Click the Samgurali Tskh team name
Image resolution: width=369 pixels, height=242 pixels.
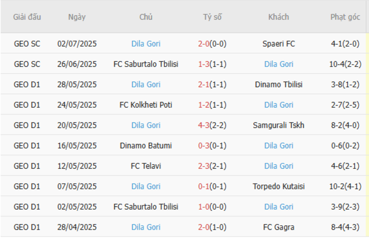(279, 125)
